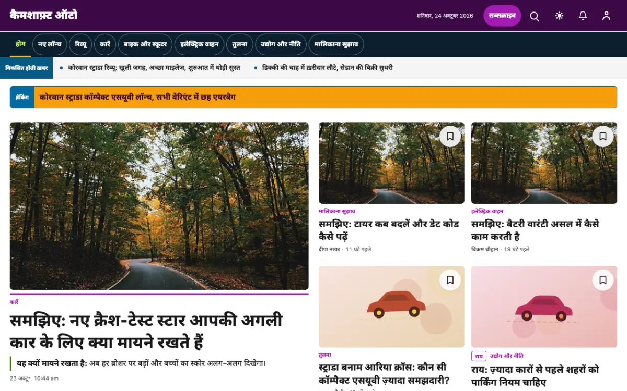Open headline ज़्यादा कारों से पहले शहरों
Viewport: 627px width, 391px height.
click(x=535, y=376)
